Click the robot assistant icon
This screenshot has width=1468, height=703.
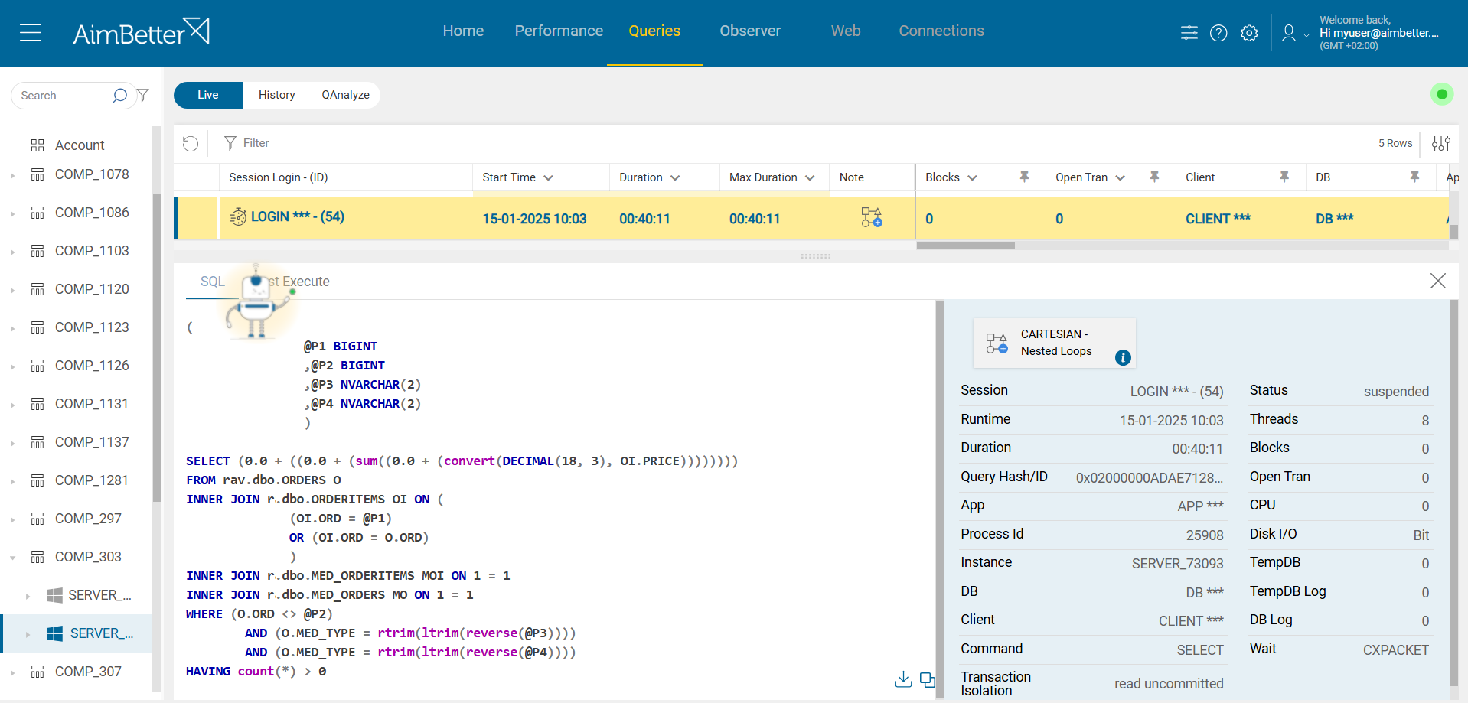(257, 304)
